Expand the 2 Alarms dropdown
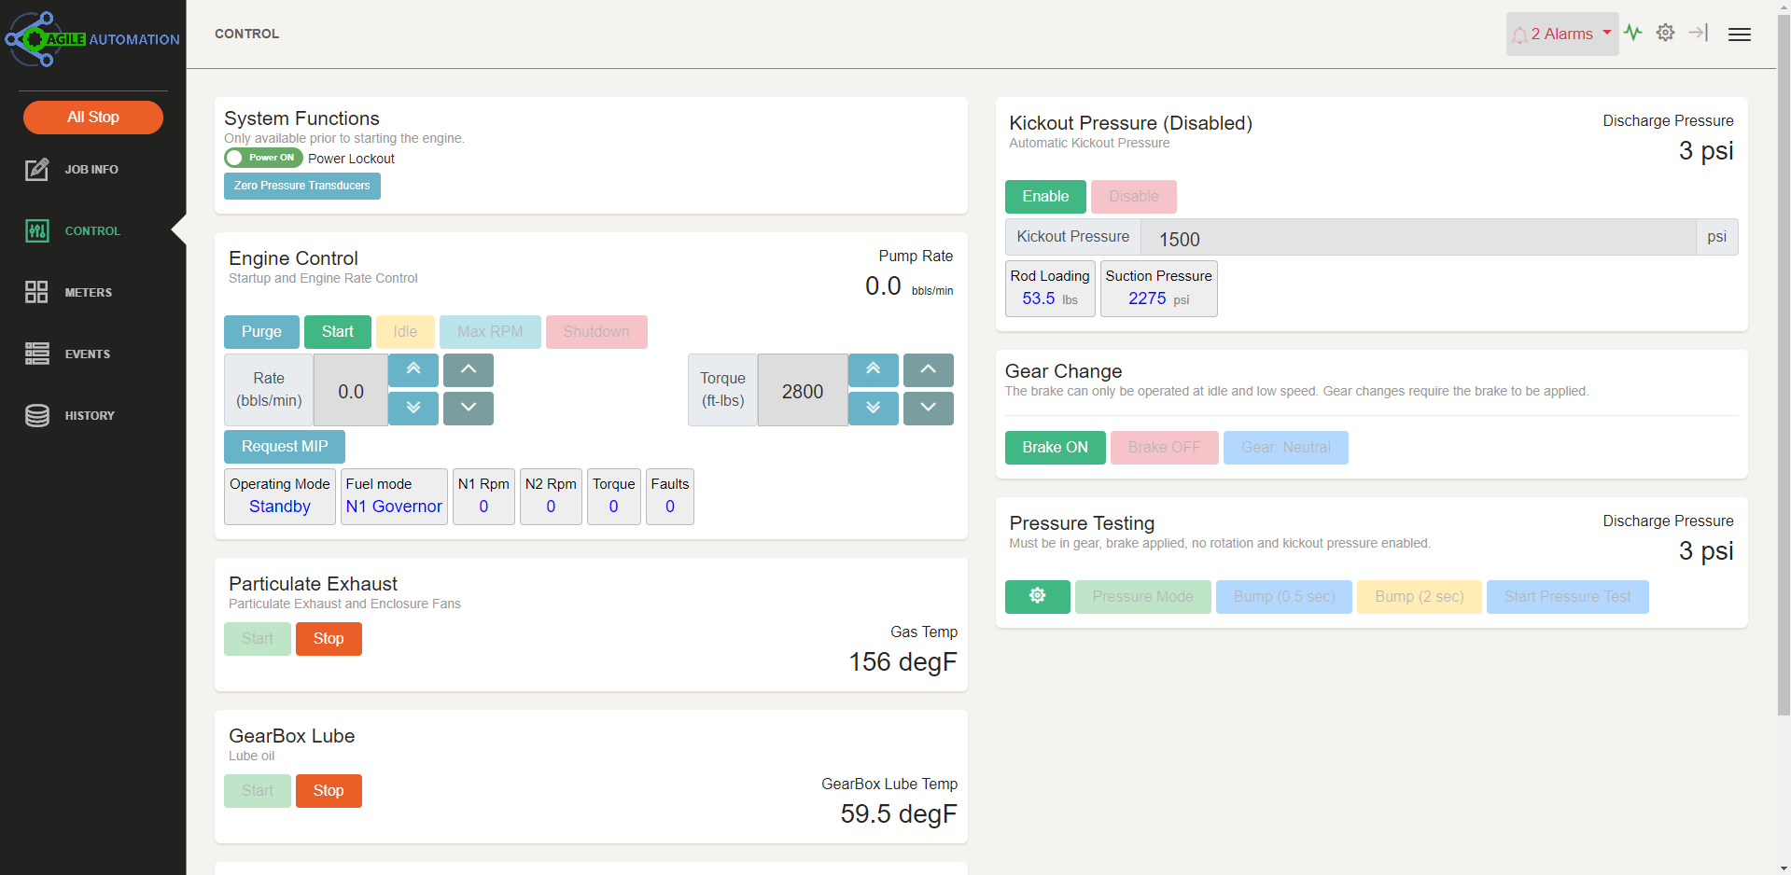 [x=1561, y=35]
